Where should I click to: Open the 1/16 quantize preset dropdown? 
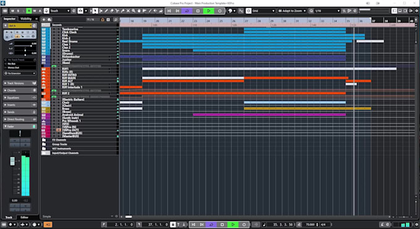click(x=327, y=10)
